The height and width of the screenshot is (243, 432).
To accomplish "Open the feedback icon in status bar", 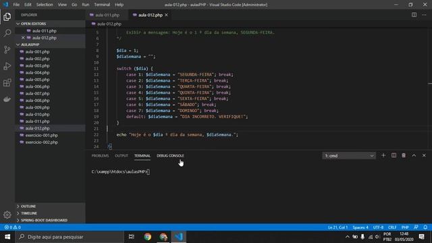I will coord(416,227).
